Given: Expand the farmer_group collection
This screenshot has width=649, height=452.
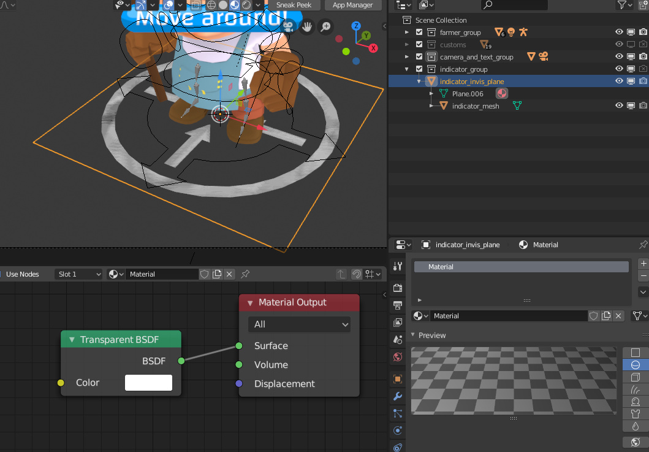Looking at the screenshot, I should (x=407, y=33).
